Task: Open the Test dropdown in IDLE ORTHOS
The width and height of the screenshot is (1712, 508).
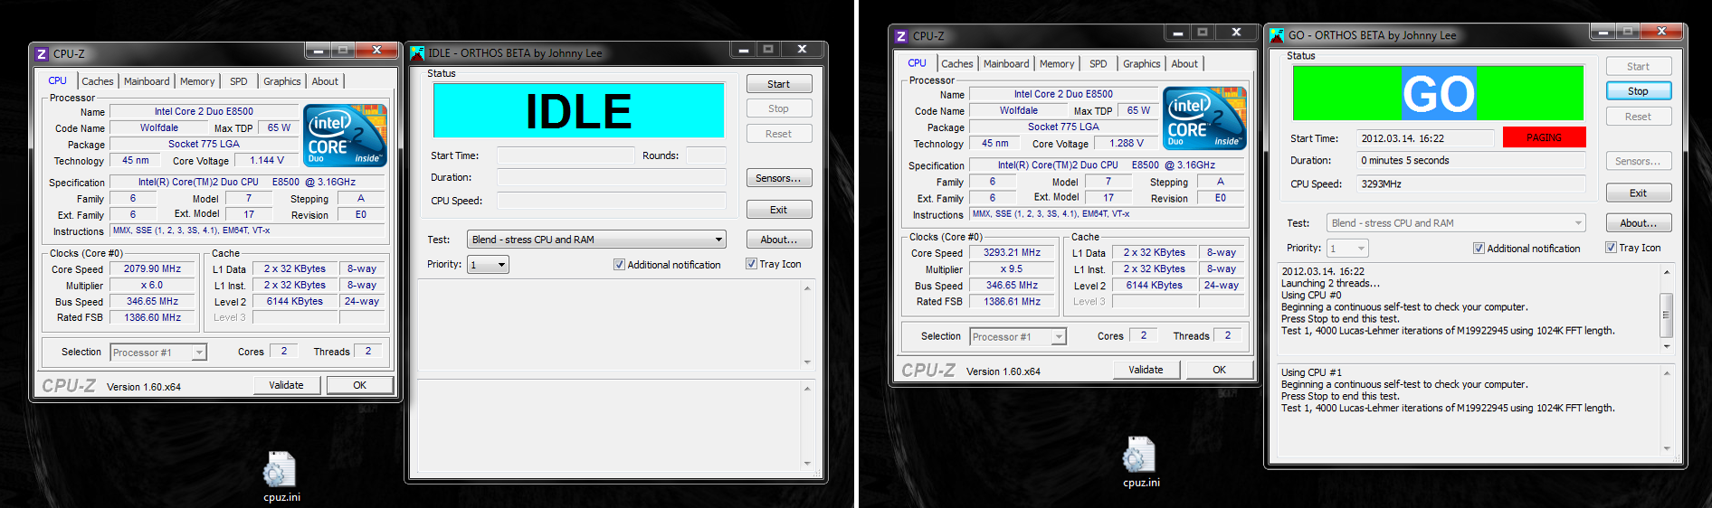Action: click(597, 240)
